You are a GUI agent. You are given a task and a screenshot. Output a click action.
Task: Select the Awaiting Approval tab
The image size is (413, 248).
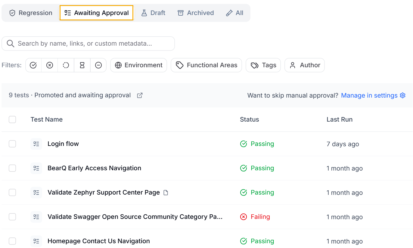[96, 13]
